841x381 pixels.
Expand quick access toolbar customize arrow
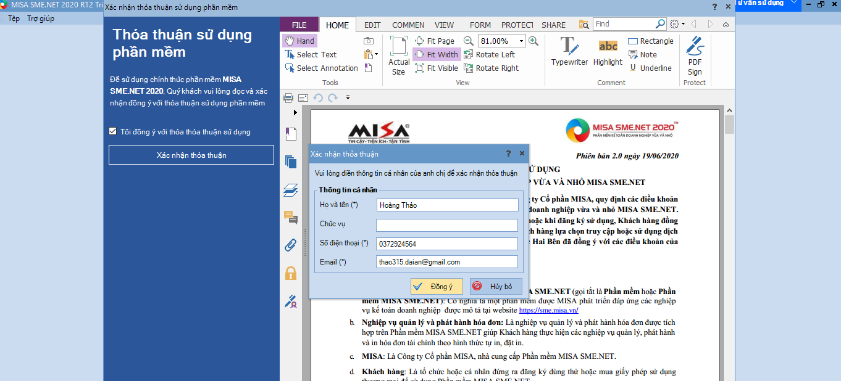click(x=348, y=97)
